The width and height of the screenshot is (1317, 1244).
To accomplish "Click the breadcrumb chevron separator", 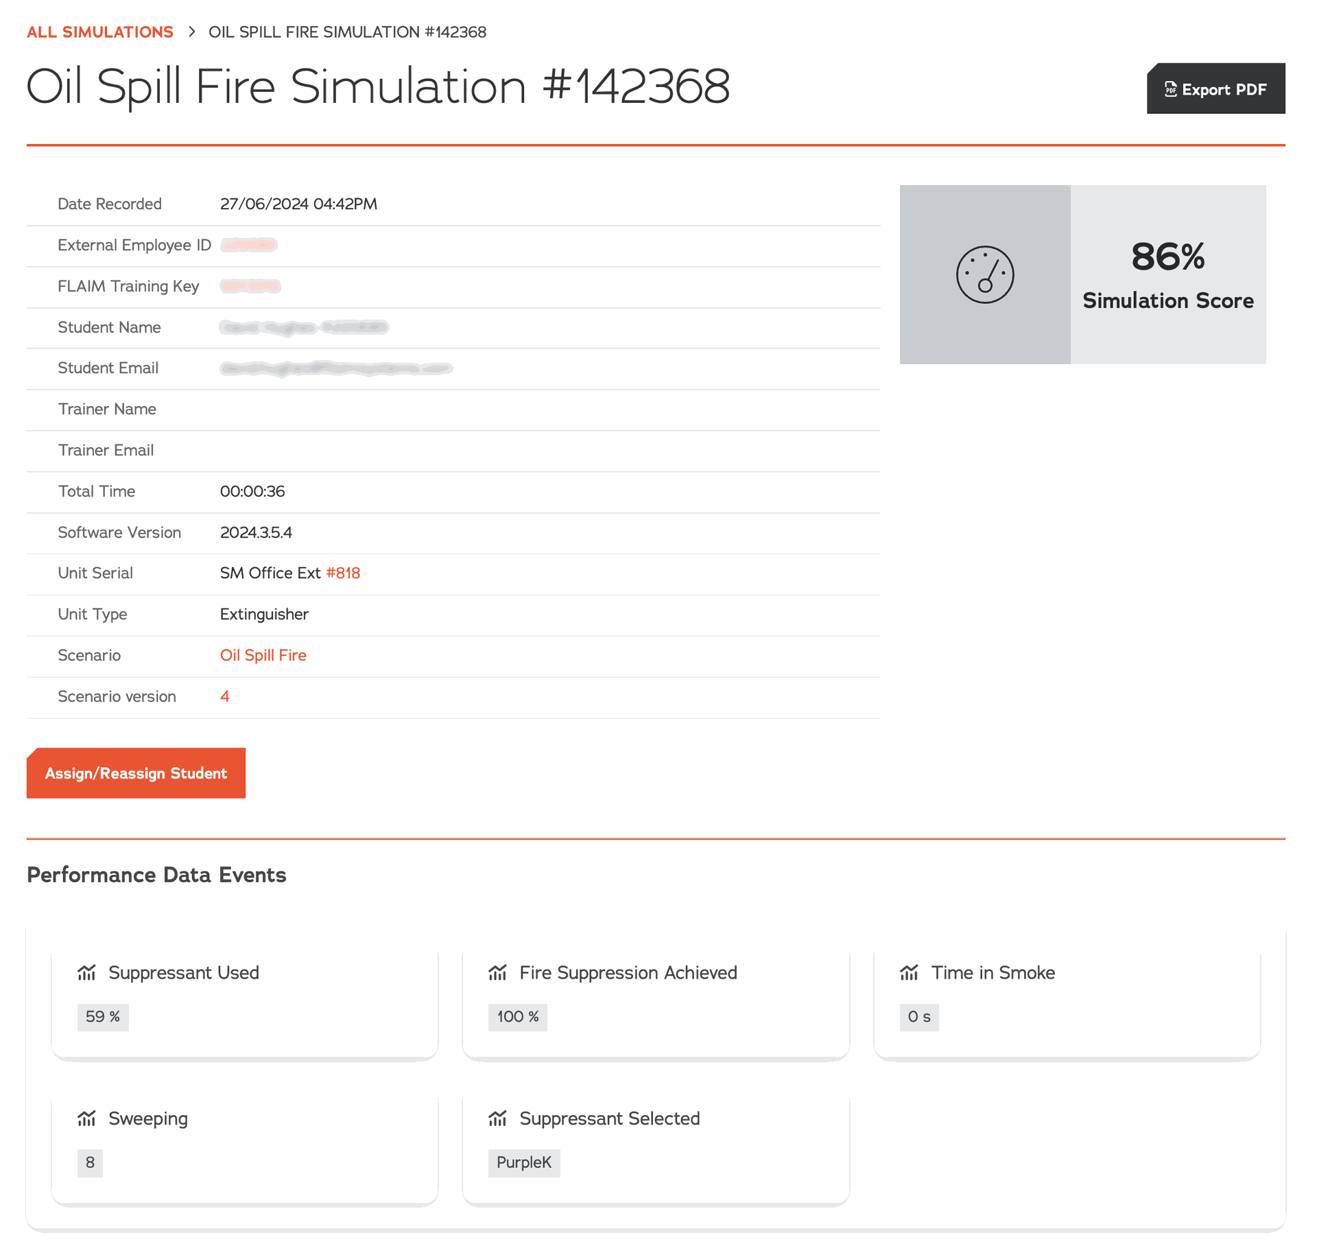I will (192, 32).
